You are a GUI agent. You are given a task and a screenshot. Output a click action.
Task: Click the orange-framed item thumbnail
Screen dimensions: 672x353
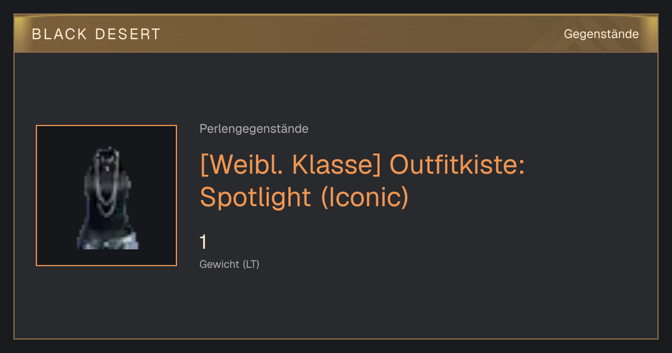[x=106, y=196]
